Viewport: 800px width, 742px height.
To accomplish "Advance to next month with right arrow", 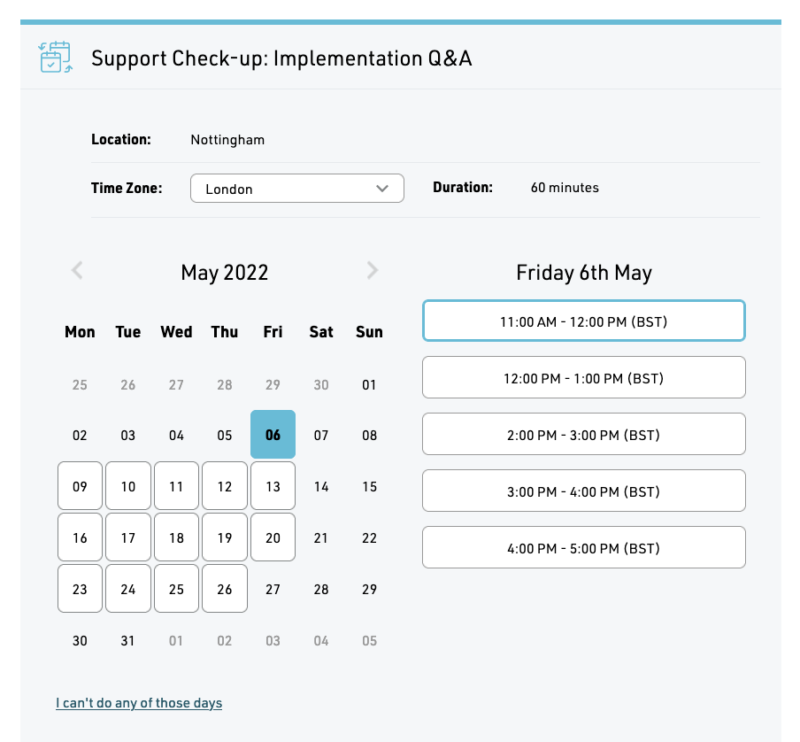I will (373, 270).
